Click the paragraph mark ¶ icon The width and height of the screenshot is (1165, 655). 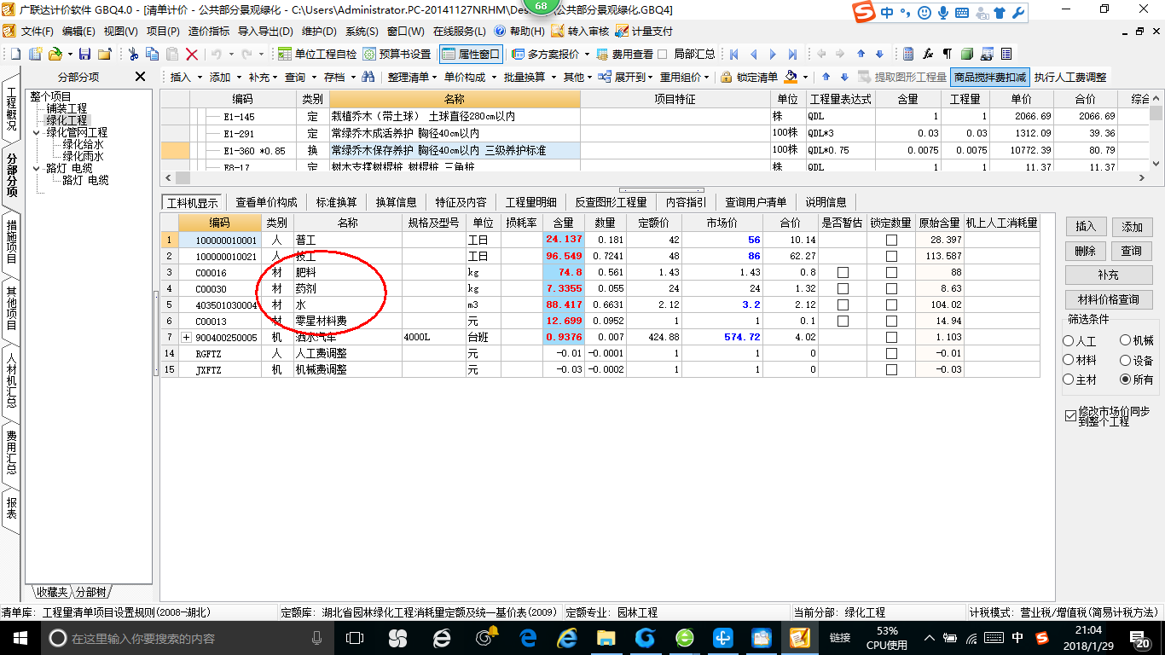pos(948,54)
